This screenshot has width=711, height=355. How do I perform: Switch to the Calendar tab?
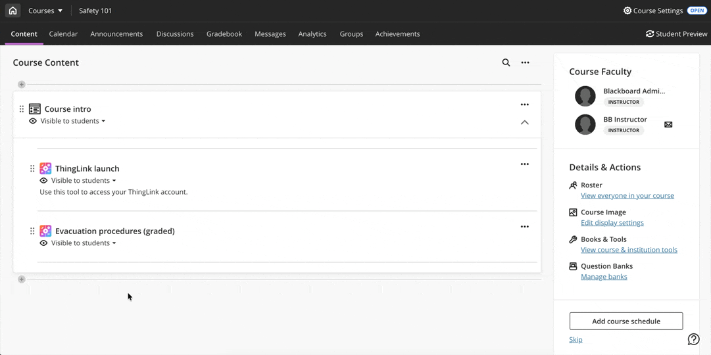coord(63,34)
